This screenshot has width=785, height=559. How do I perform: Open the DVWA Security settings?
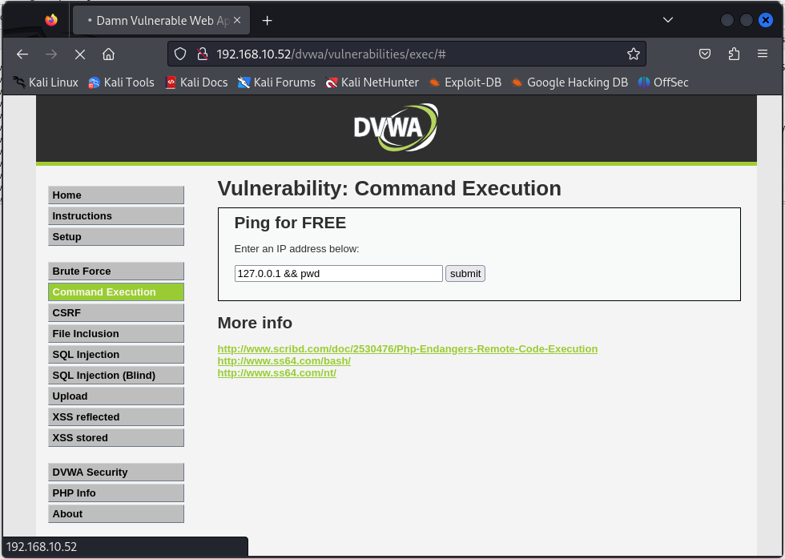[x=116, y=473]
